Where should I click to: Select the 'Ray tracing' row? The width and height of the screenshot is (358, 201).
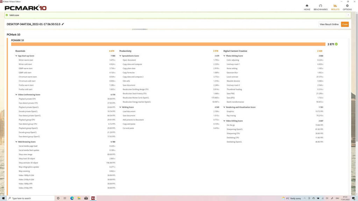(x=275, y=116)
